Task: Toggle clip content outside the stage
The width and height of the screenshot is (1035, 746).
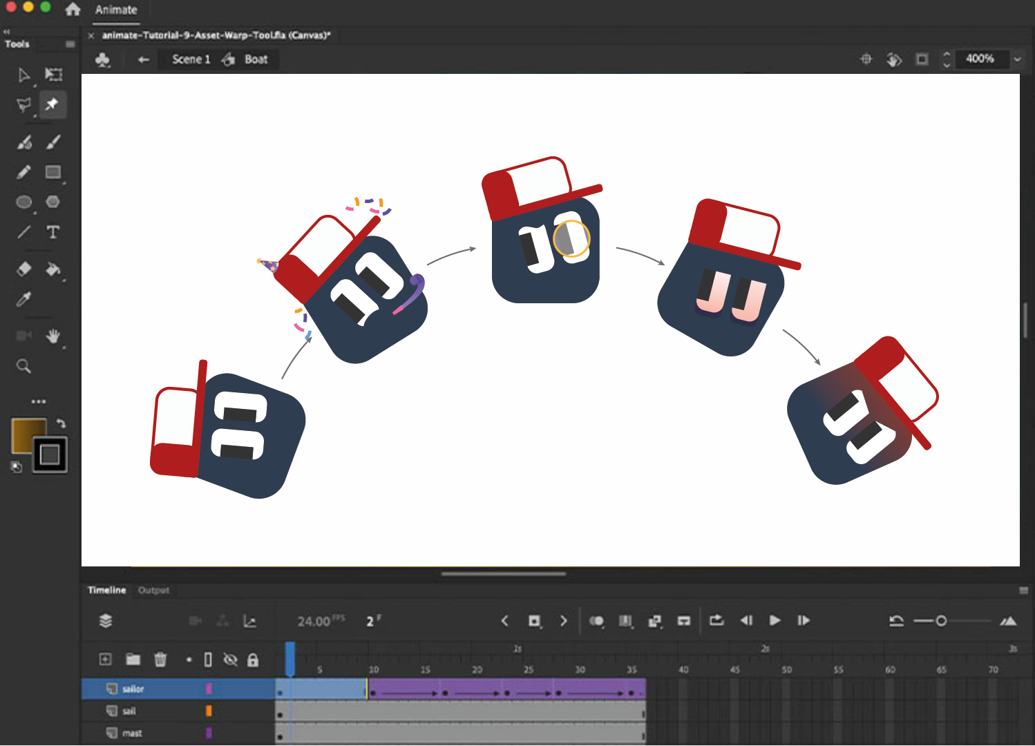Action: coord(922,59)
